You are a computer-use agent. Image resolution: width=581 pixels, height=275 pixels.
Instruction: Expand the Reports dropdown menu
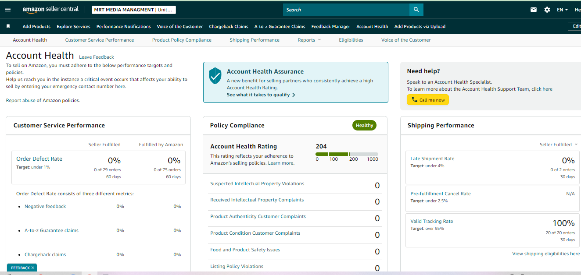309,40
